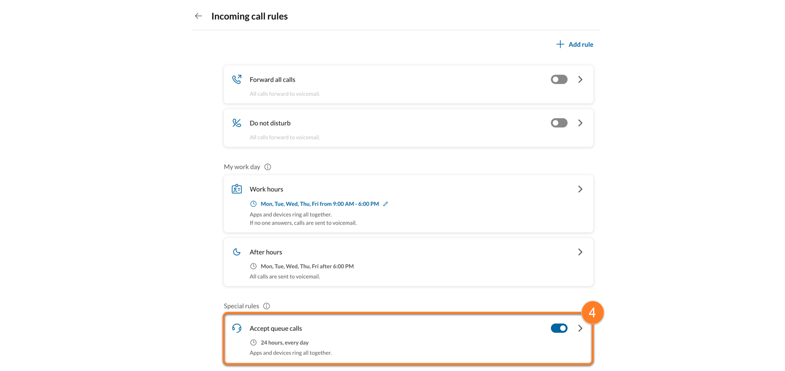Enable the Forward all calls toggle
Screen dimensions: 785x371
click(559, 79)
